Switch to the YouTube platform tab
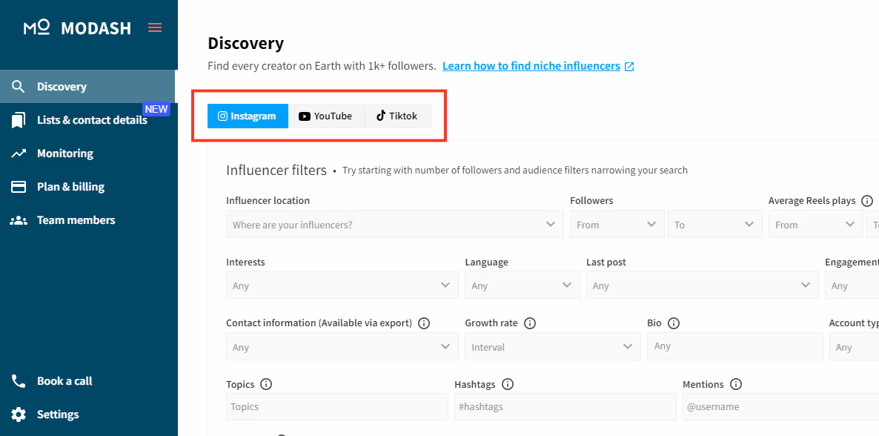This screenshot has width=879, height=436. point(326,116)
